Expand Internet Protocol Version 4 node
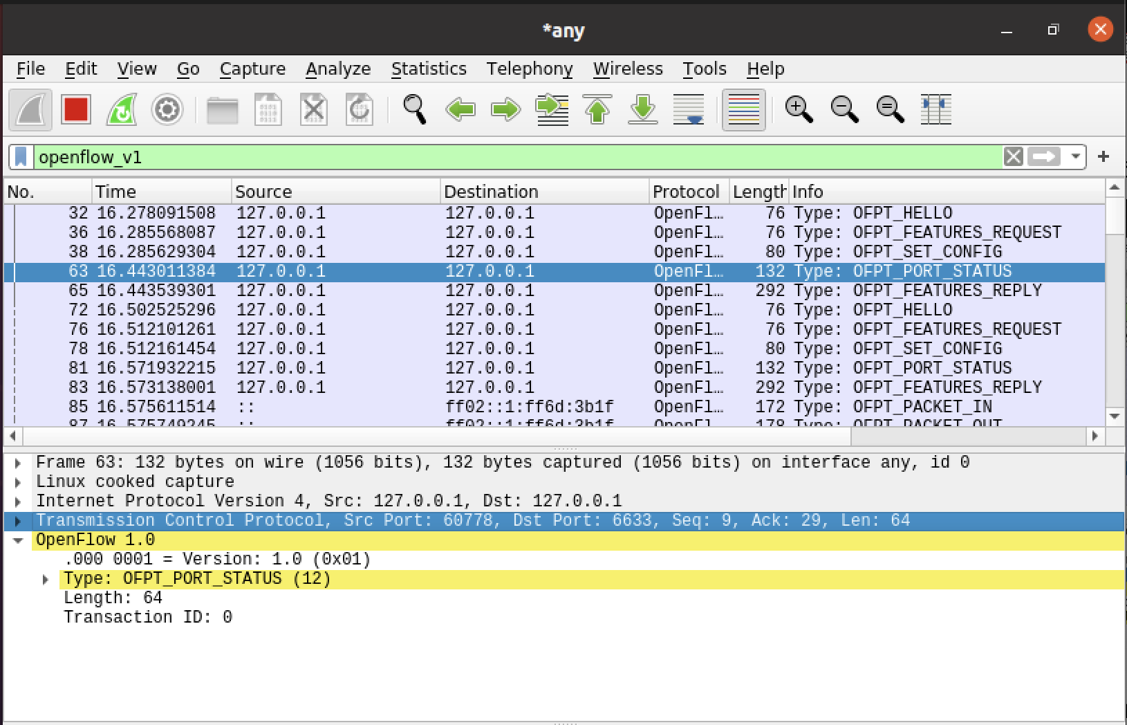The width and height of the screenshot is (1127, 725). pyautogui.click(x=18, y=502)
